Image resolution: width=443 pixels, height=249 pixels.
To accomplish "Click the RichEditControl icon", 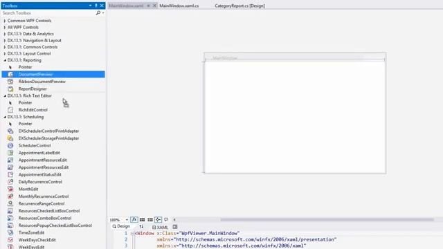I will pos(10,110).
